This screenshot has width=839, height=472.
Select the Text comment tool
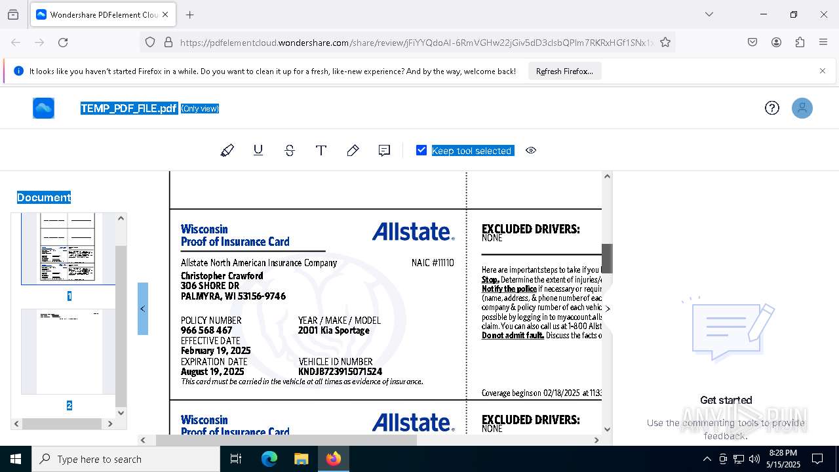click(x=321, y=151)
